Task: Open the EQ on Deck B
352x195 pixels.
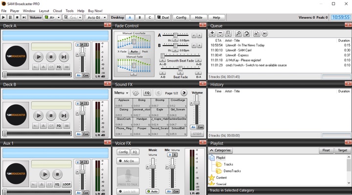Action: coord(59,126)
